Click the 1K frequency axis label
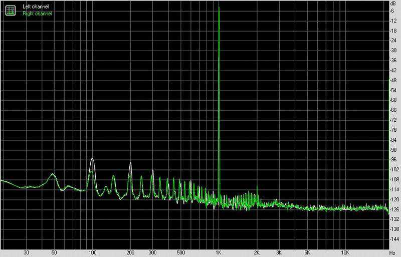The image size is (401, 257). [x=219, y=252]
